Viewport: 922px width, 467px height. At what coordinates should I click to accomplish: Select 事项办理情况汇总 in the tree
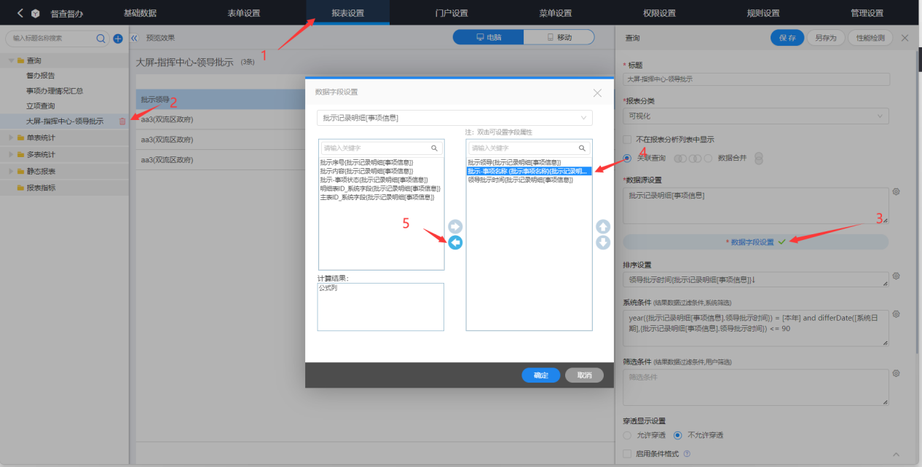(x=55, y=91)
